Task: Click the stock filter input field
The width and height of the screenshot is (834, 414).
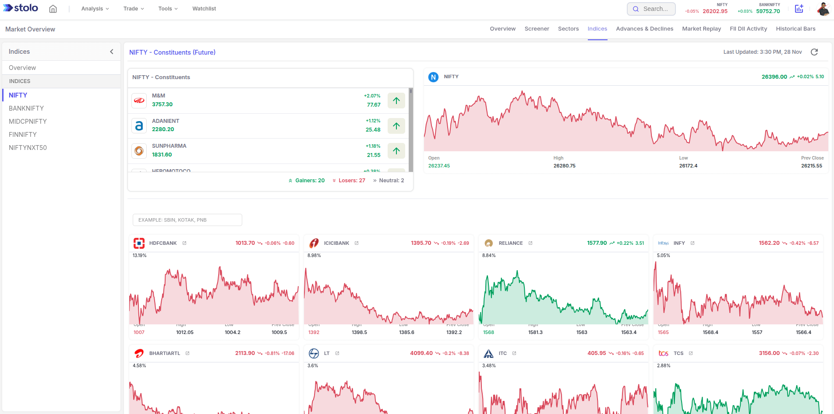Action: 187,220
